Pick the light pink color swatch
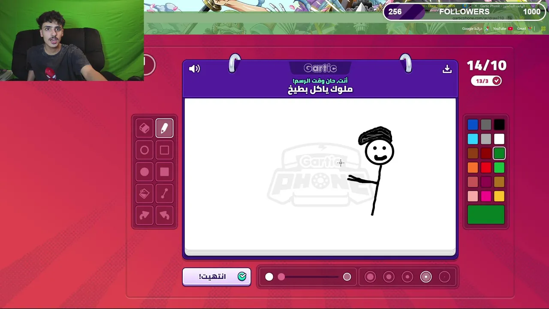The height and width of the screenshot is (309, 549). [473, 196]
